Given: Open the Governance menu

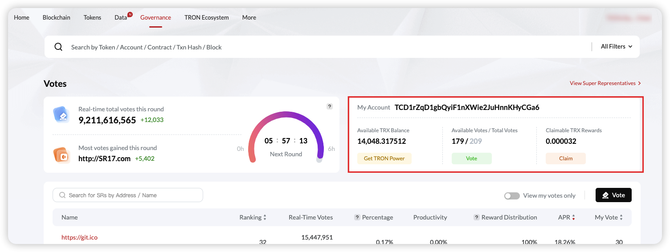Looking at the screenshot, I should pyautogui.click(x=155, y=17).
